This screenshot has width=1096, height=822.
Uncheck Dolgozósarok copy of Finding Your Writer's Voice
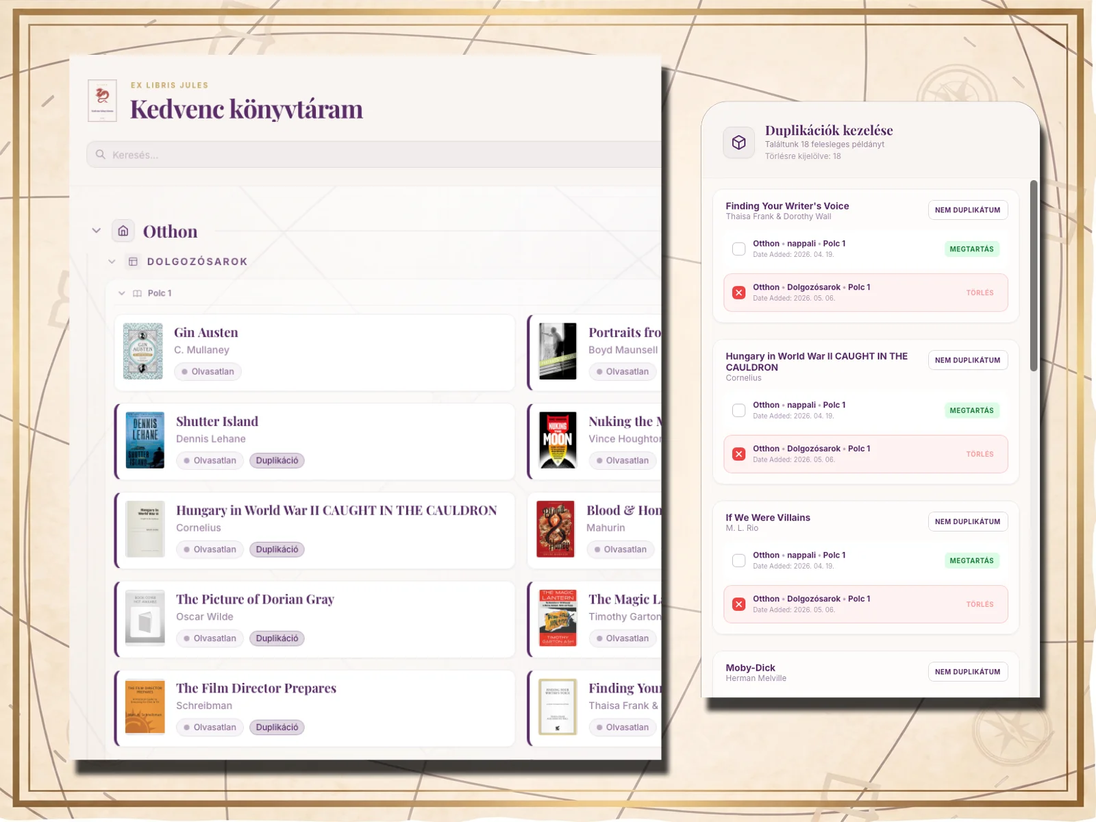point(739,292)
